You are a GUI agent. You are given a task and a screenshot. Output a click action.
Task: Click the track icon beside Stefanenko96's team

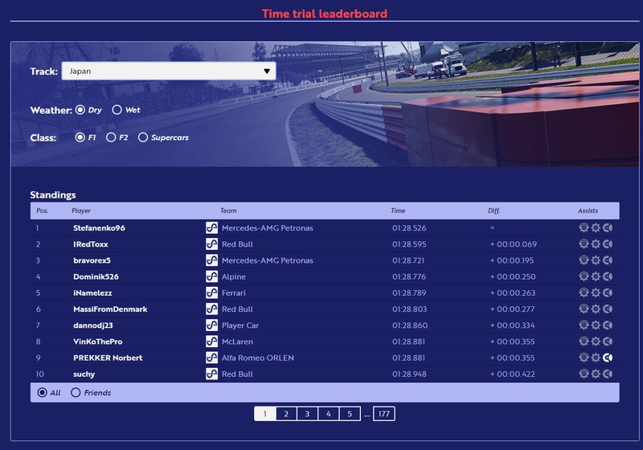coord(211,228)
